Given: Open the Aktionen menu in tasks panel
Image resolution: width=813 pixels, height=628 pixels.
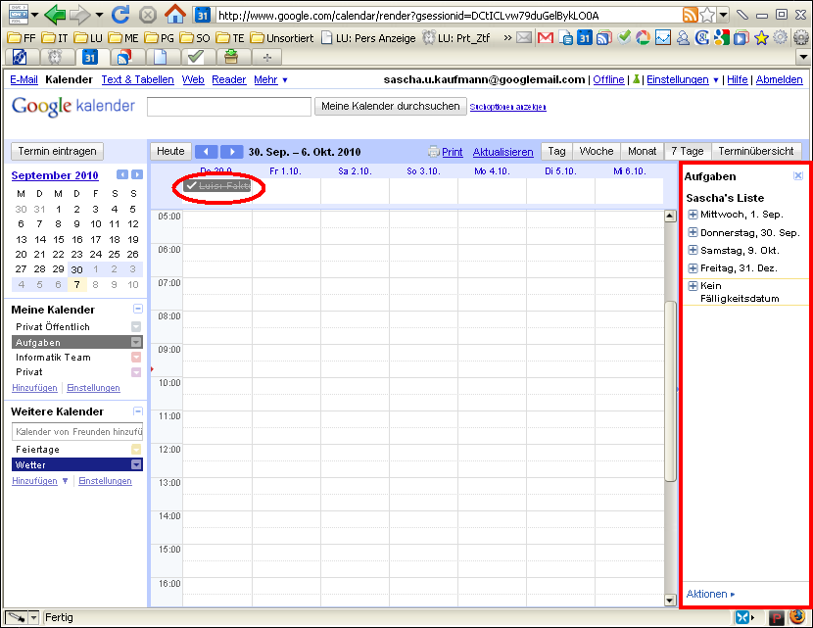Looking at the screenshot, I should [x=710, y=595].
